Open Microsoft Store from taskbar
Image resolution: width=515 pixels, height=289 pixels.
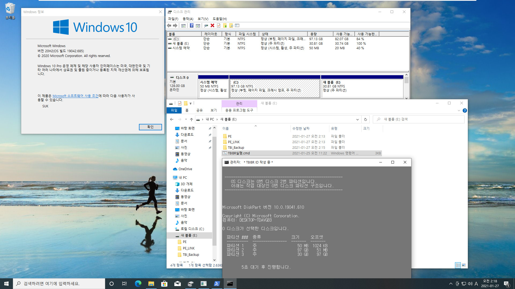pos(164,284)
